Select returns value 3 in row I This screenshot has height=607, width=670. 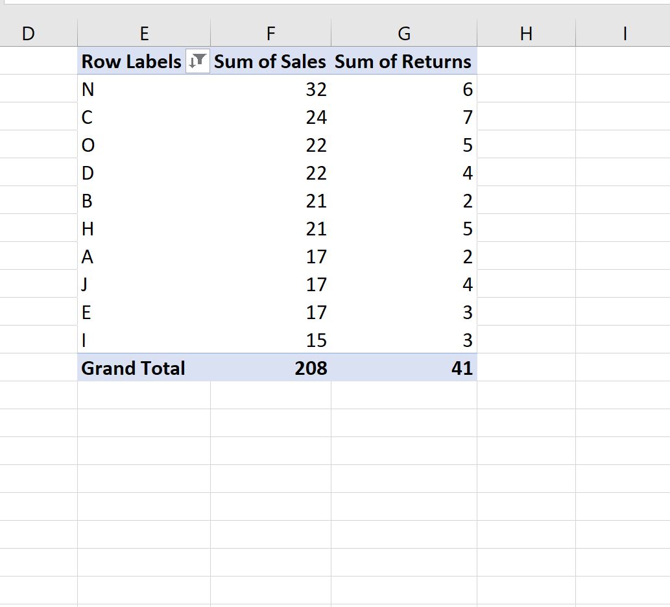[x=404, y=340]
